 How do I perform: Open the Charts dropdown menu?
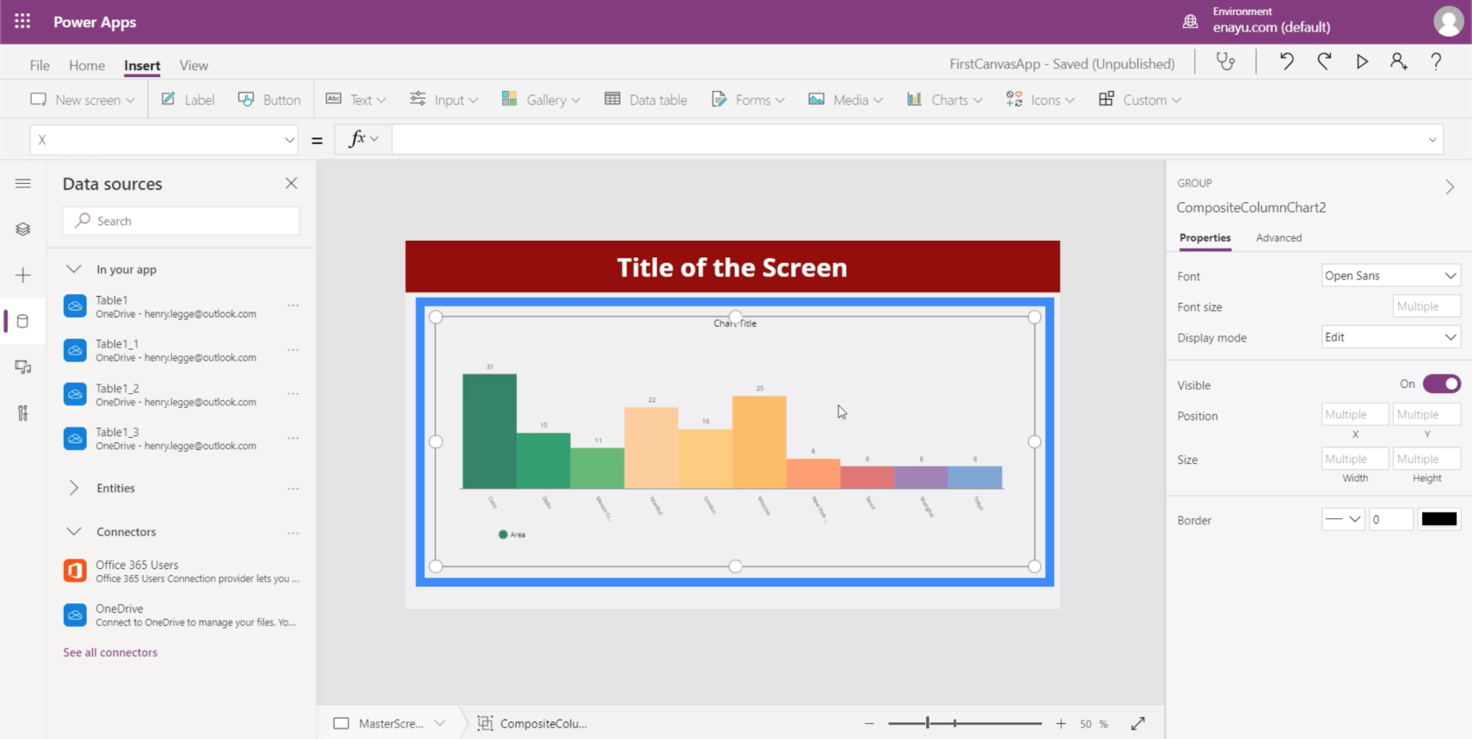[x=945, y=100]
